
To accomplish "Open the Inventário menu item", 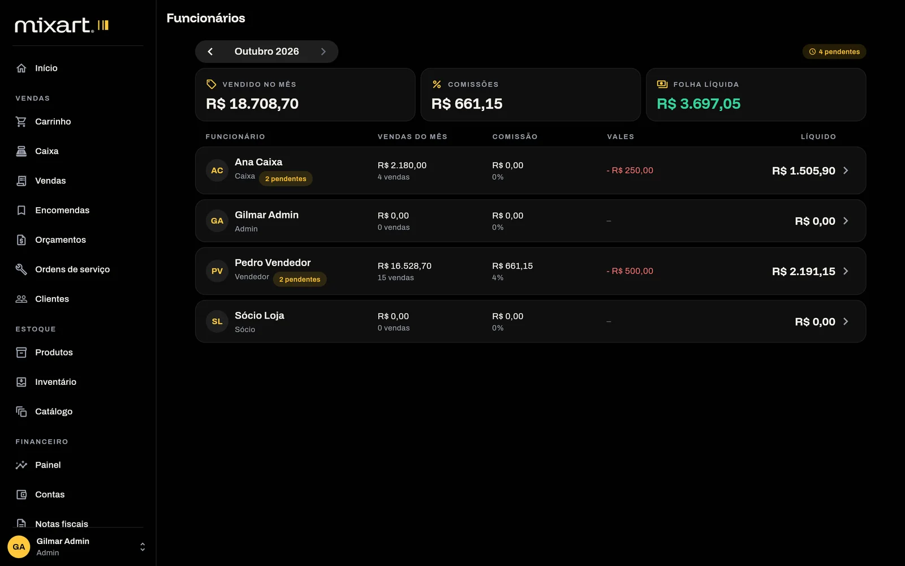I will pos(78,382).
